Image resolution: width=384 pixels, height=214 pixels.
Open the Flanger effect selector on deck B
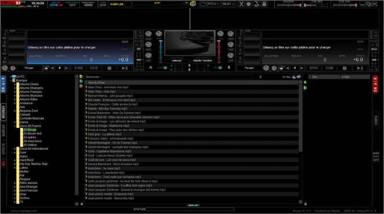click(249, 68)
